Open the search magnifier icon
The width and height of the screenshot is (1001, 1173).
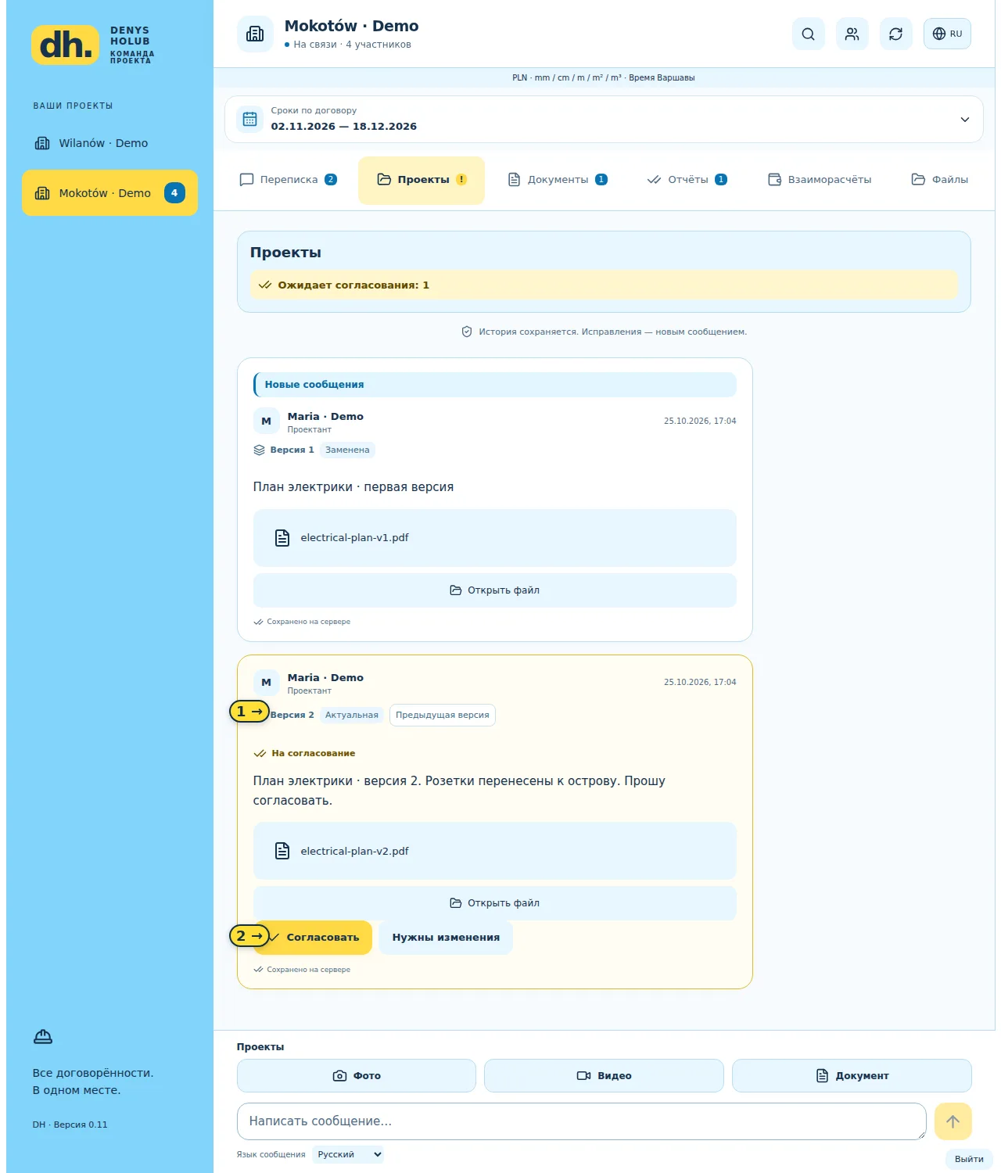click(x=808, y=34)
